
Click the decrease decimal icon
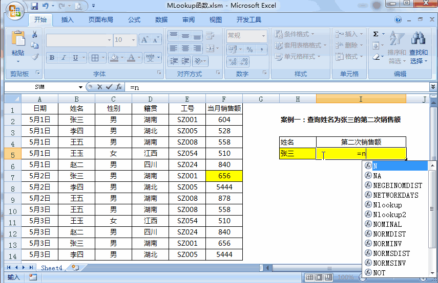pos(244,62)
